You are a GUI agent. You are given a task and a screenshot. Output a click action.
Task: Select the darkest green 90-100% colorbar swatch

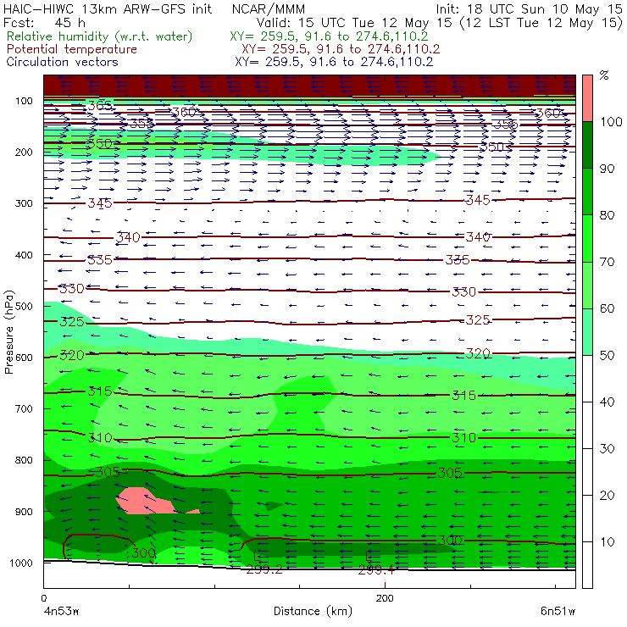pos(587,145)
